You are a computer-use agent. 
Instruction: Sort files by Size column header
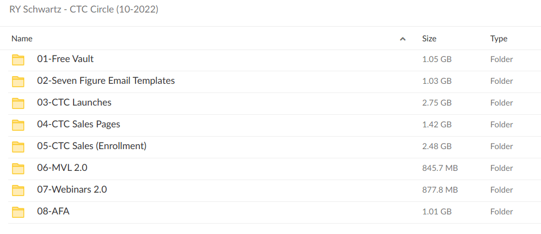[429, 39]
